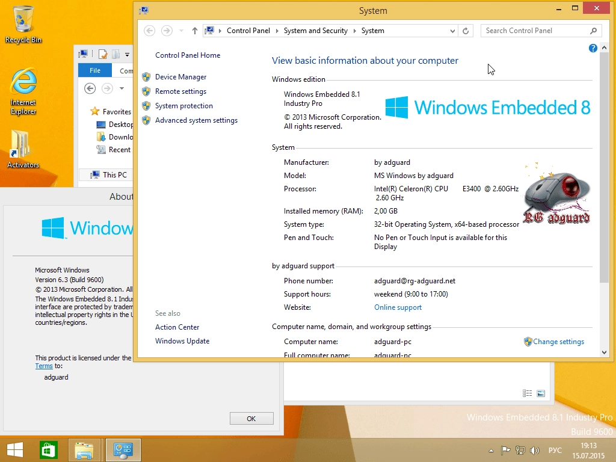Open the File tab in Explorer window

coord(95,70)
